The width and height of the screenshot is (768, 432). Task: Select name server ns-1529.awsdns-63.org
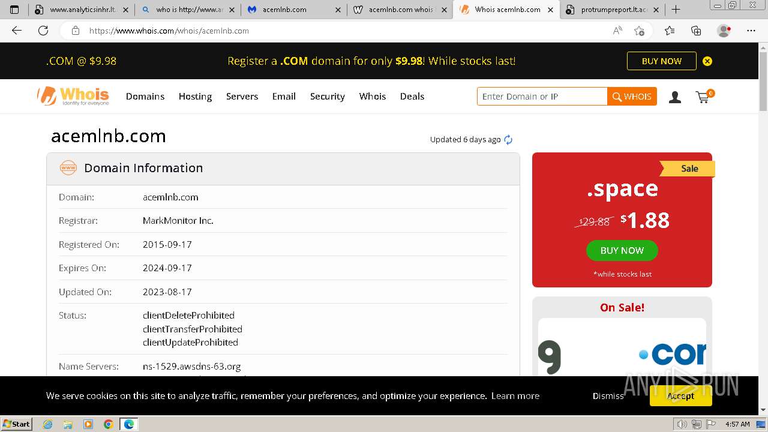(x=192, y=367)
